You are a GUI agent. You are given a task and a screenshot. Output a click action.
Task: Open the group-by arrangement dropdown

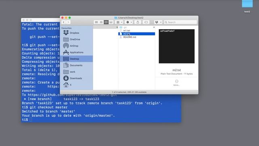(x=119, y=22)
